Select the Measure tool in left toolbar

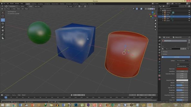tap(3, 38)
